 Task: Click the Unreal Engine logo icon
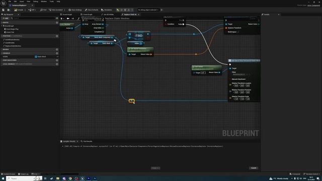point(4,3)
